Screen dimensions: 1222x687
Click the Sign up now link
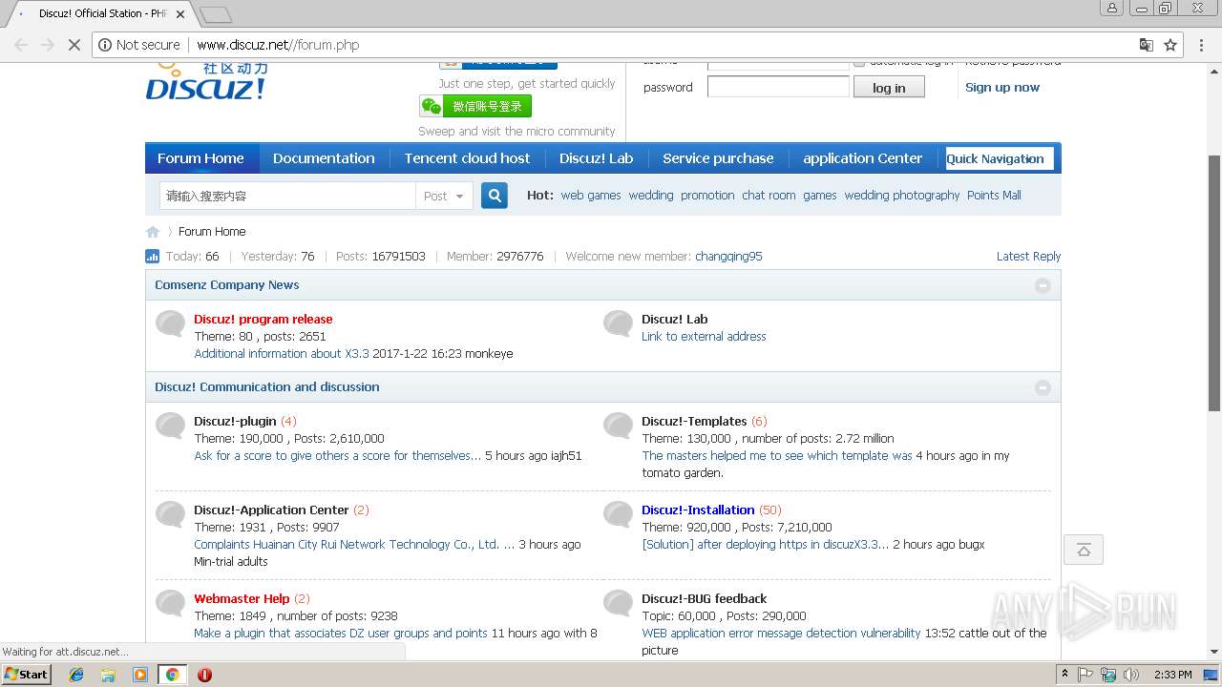pos(1001,87)
